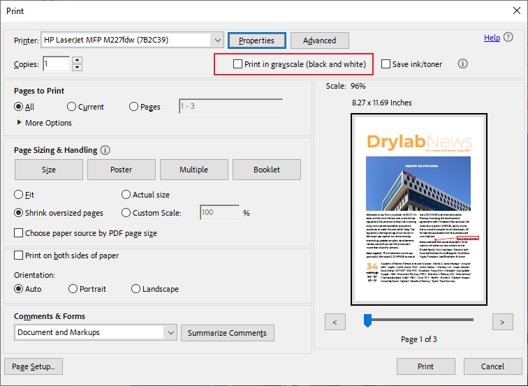Image resolution: width=528 pixels, height=386 pixels.
Task: Click the Print button
Action: (425, 366)
